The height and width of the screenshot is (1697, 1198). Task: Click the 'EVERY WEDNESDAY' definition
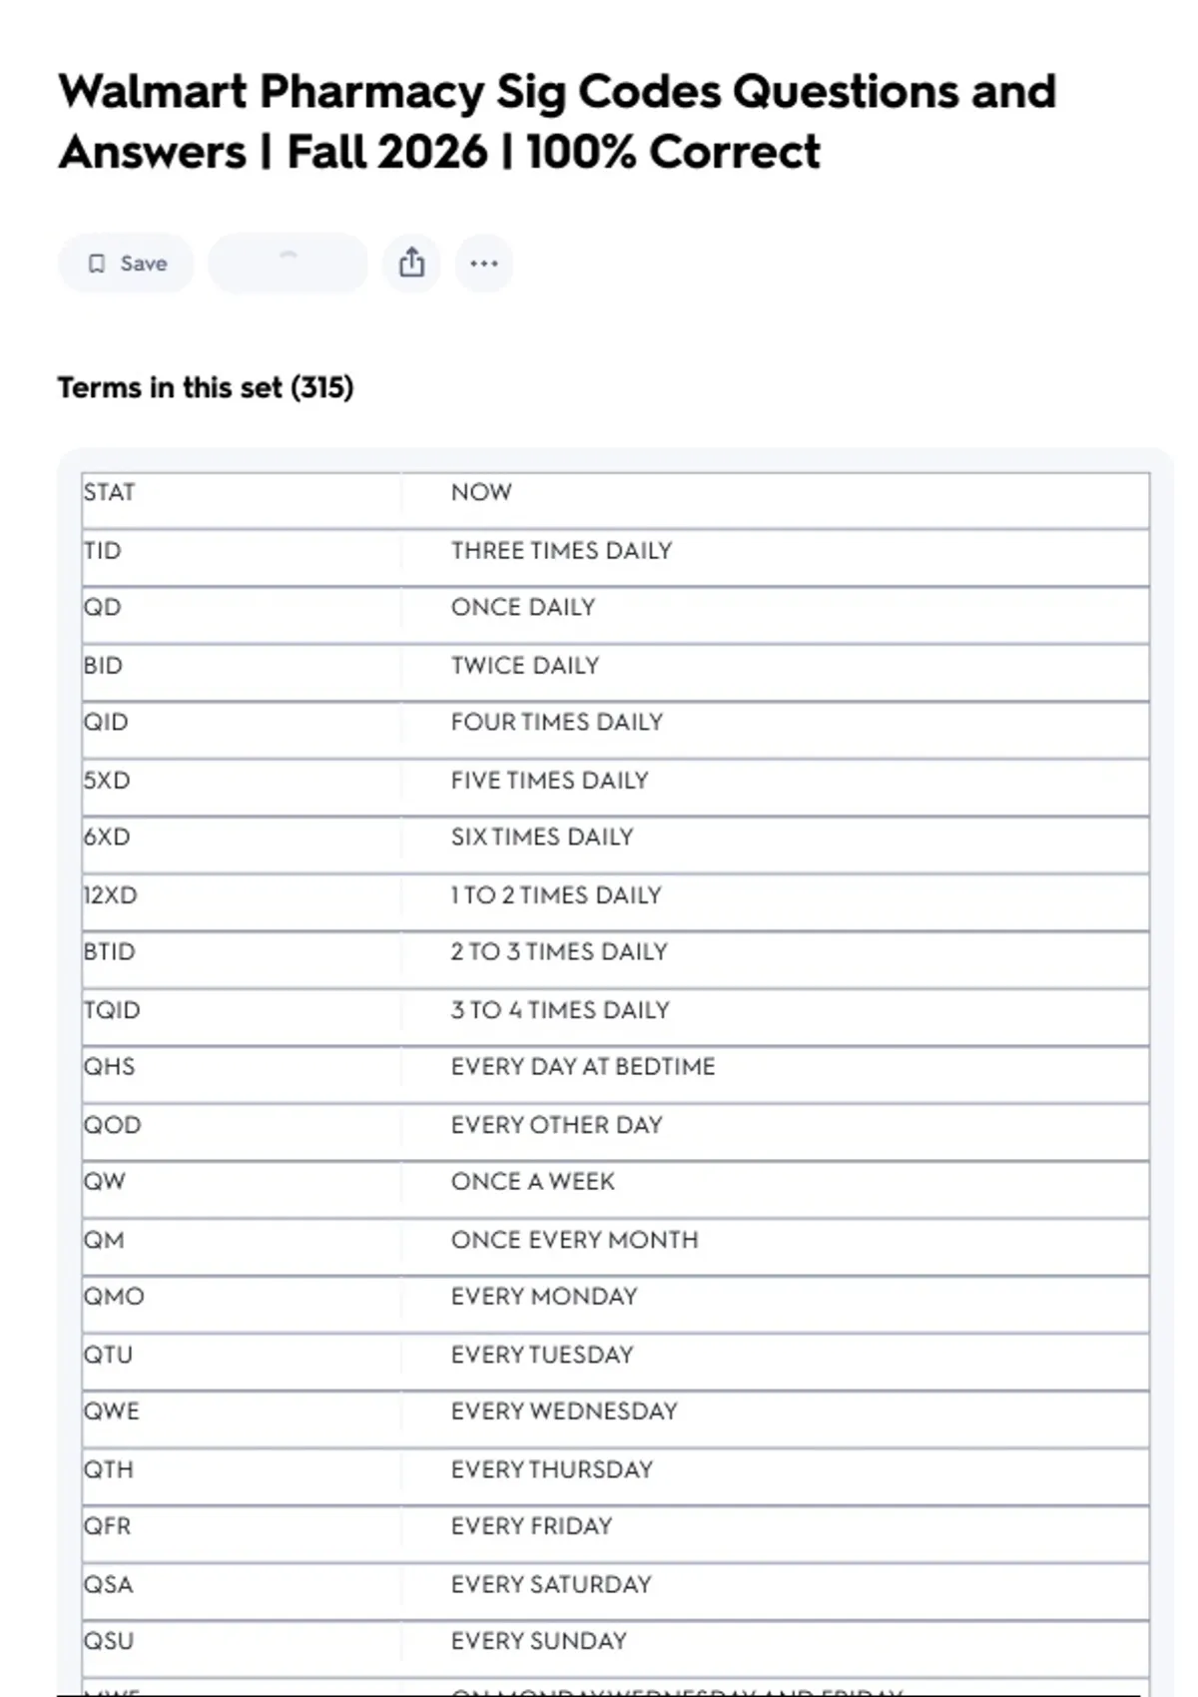[x=564, y=1412]
